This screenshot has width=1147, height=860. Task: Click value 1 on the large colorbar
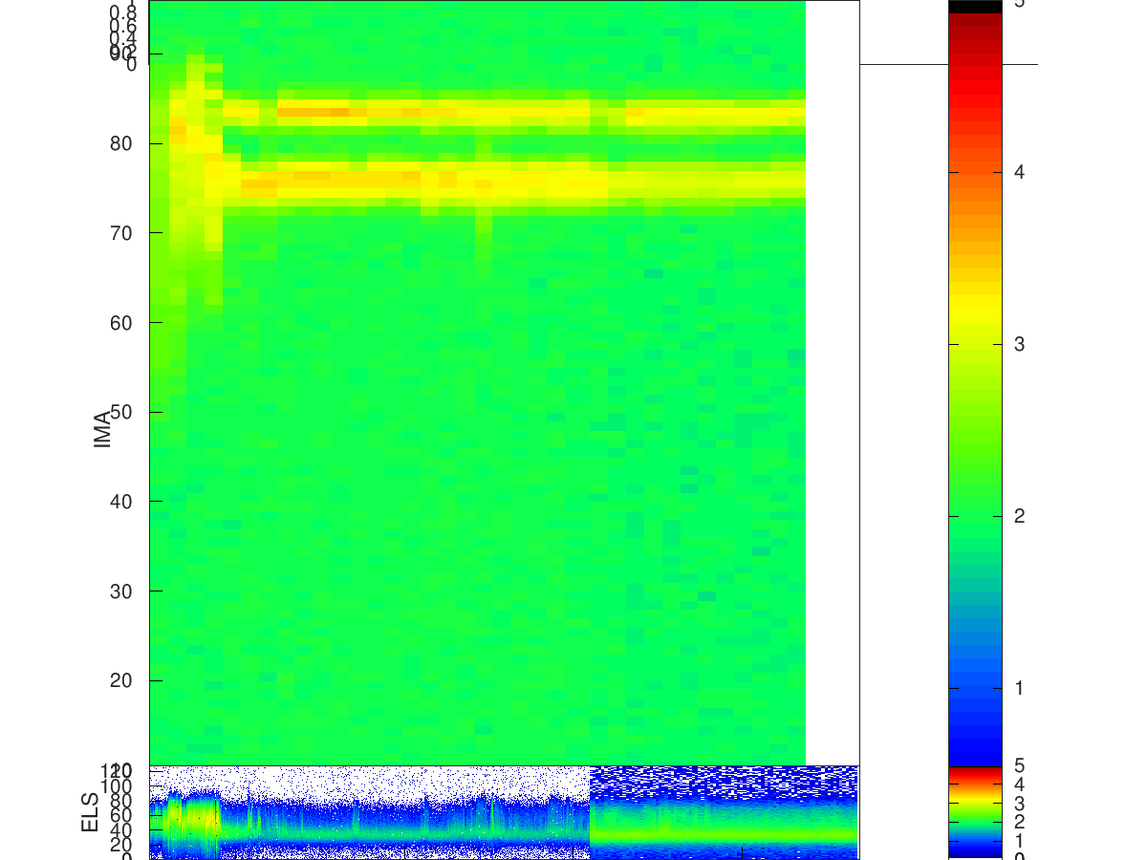[x=1019, y=688]
